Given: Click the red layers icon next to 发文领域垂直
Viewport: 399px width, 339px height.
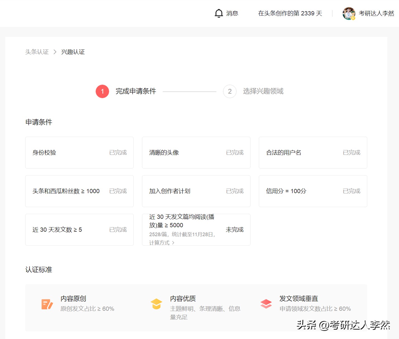Looking at the screenshot, I should pyautogui.click(x=266, y=304).
